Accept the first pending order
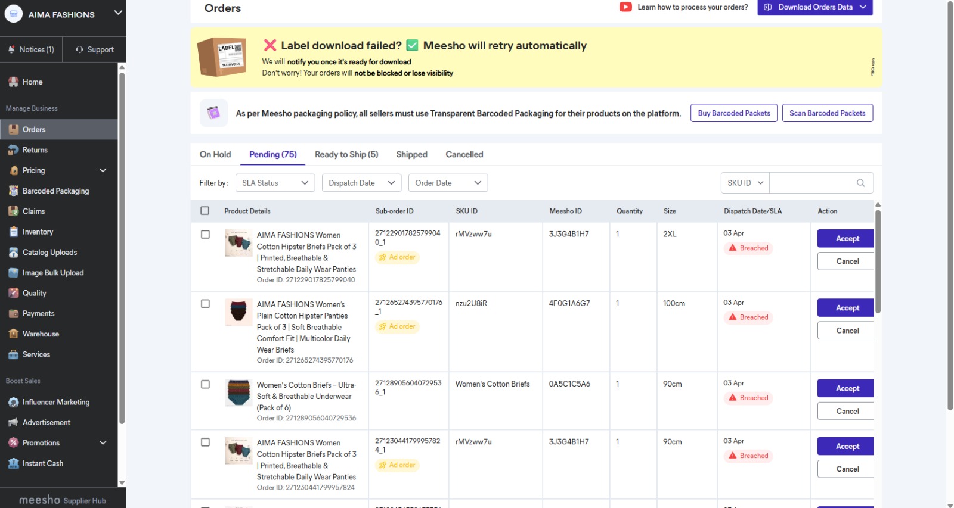954x508 pixels. (x=846, y=239)
